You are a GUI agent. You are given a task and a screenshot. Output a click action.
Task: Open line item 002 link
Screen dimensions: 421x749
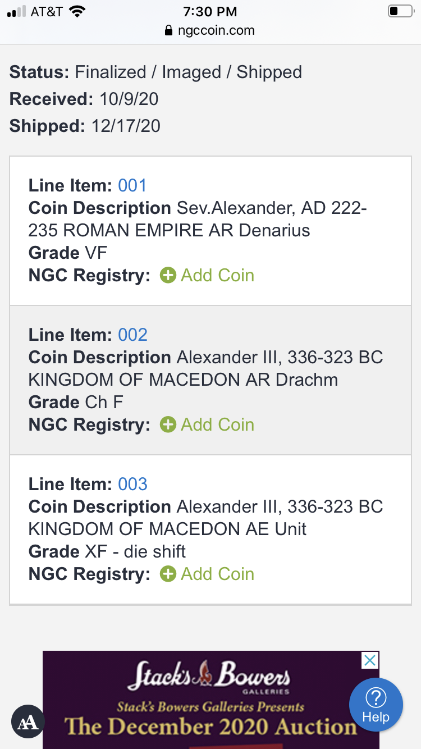tap(132, 335)
